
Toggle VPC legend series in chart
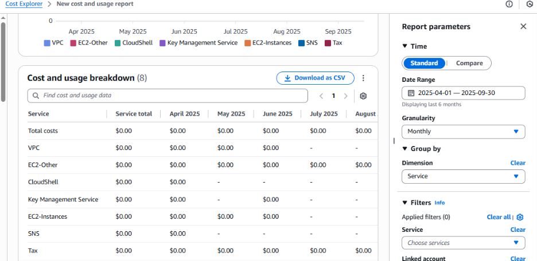pos(53,43)
